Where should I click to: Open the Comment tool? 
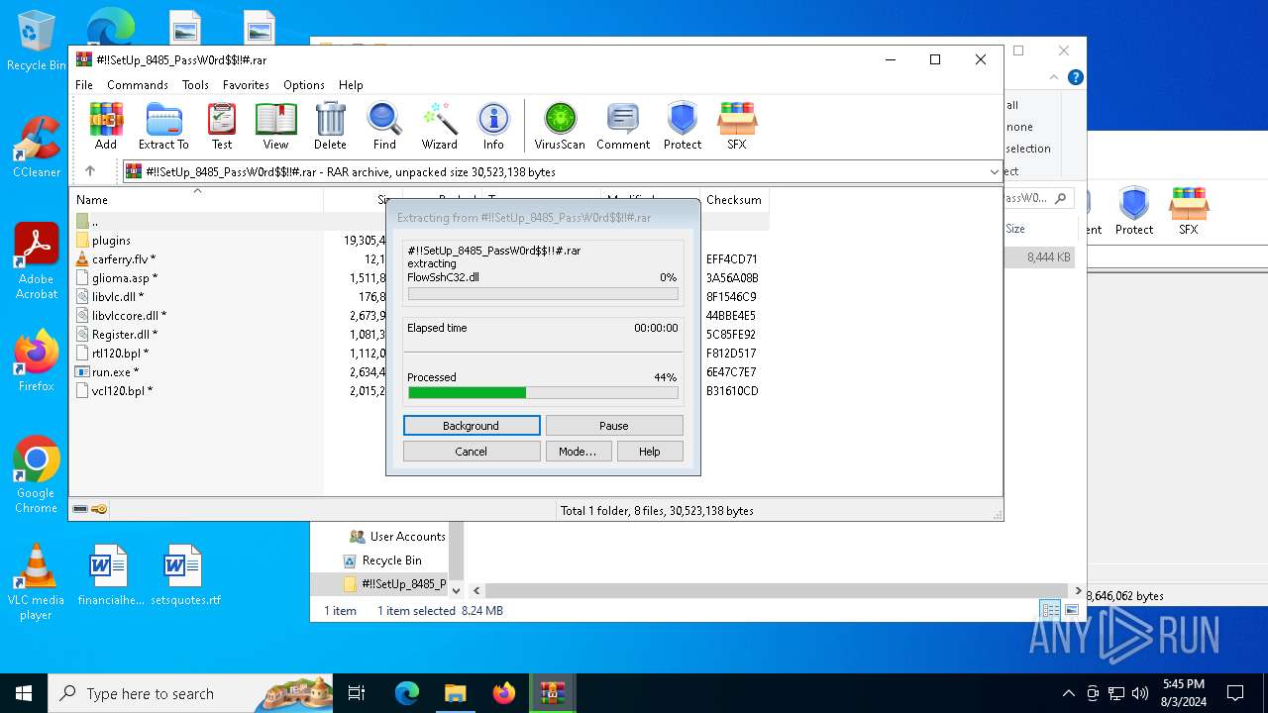click(623, 126)
